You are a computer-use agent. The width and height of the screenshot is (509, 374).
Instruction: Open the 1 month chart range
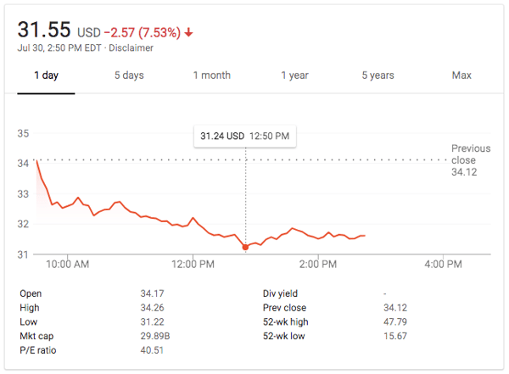pyautogui.click(x=211, y=75)
